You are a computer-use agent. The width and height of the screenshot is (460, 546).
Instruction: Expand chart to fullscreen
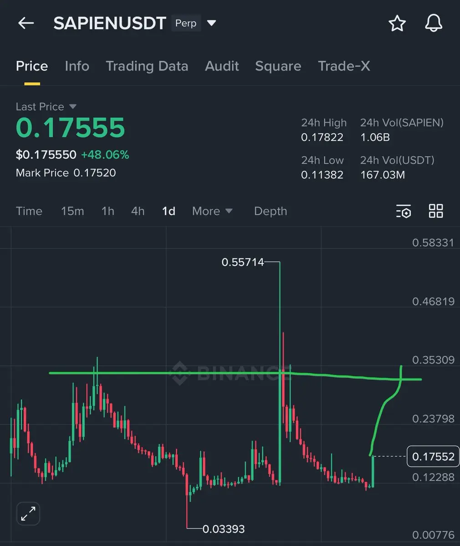click(x=28, y=514)
